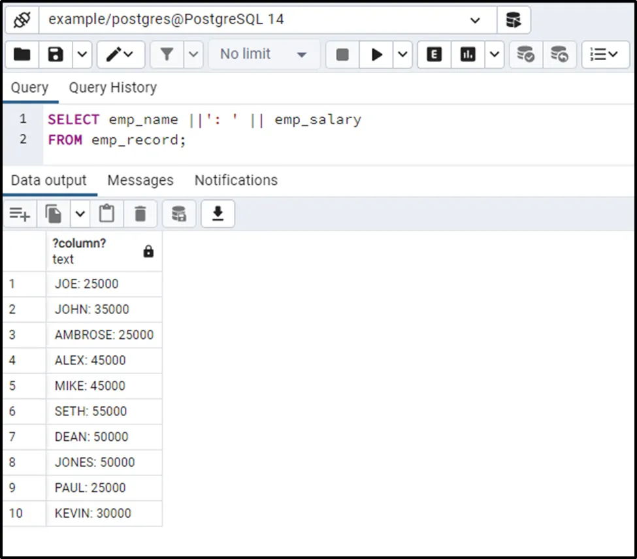This screenshot has height=559, width=637.
Task: Click the connection status icon
Action: (x=22, y=20)
